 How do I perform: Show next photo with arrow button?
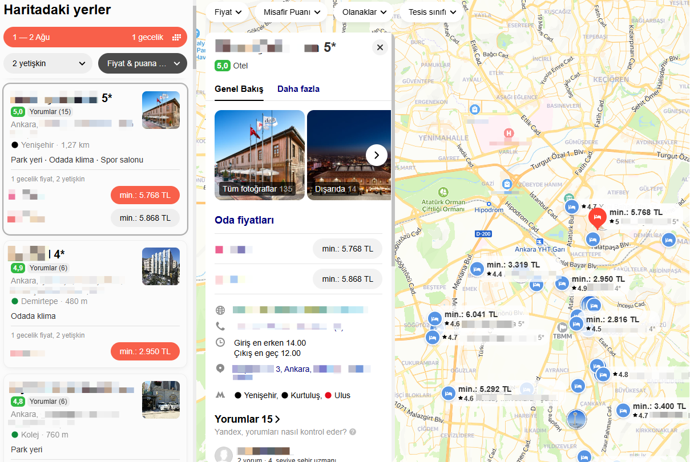pyautogui.click(x=376, y=155)
